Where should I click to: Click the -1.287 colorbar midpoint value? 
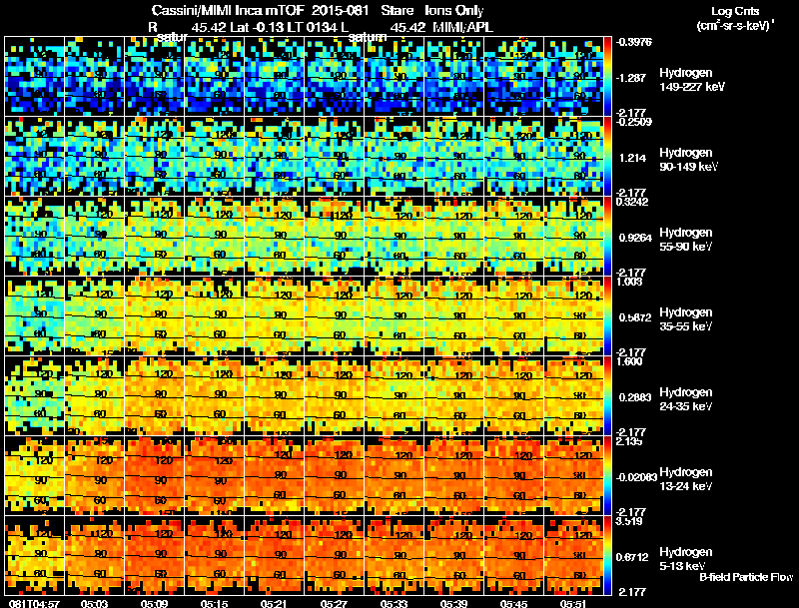(x=632, y=78)
